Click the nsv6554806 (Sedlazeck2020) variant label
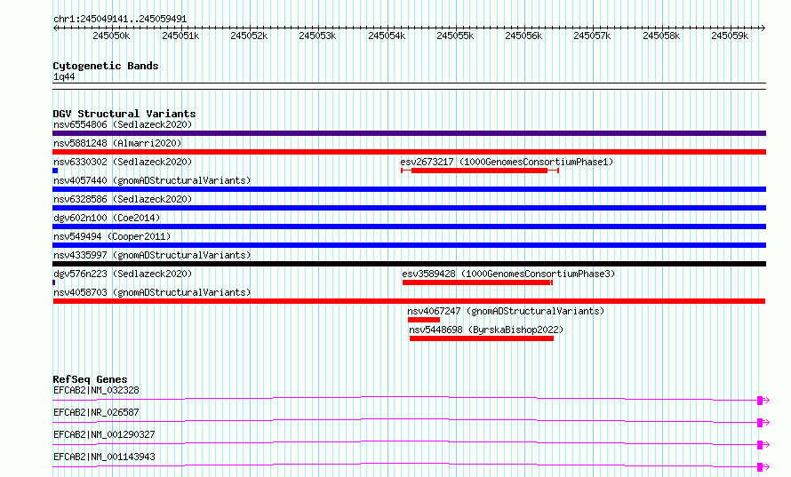 123,124
